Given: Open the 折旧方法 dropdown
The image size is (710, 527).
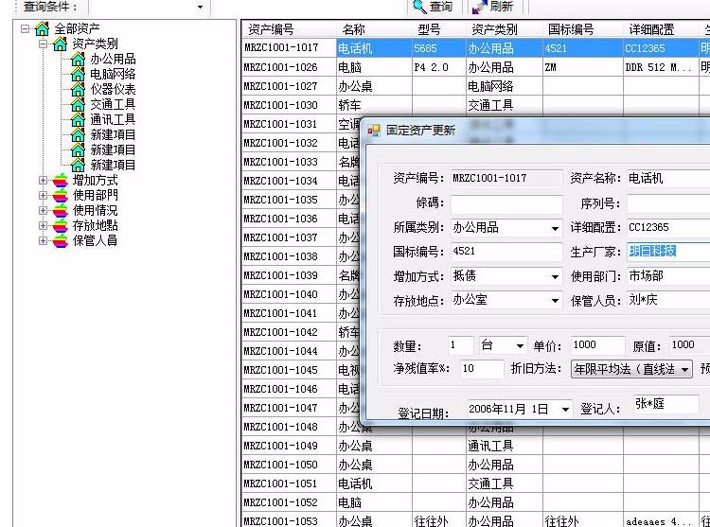Looking at the screenshot, I should click(685, 370).
